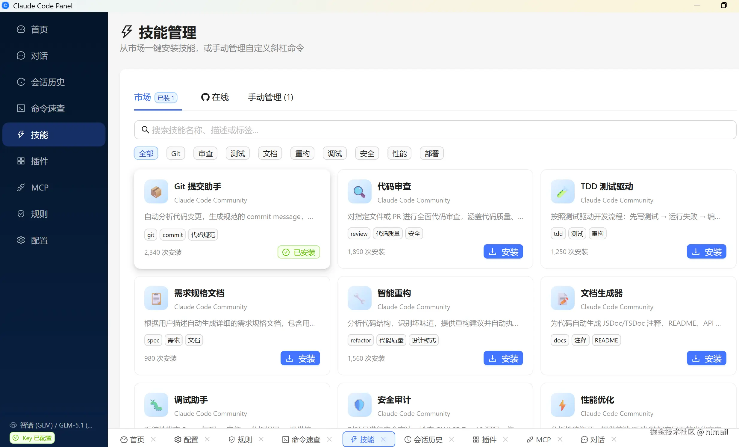Toggle the 安全 category filter
739x447 pixels.
pyautogui.click(x=367, y=153)
